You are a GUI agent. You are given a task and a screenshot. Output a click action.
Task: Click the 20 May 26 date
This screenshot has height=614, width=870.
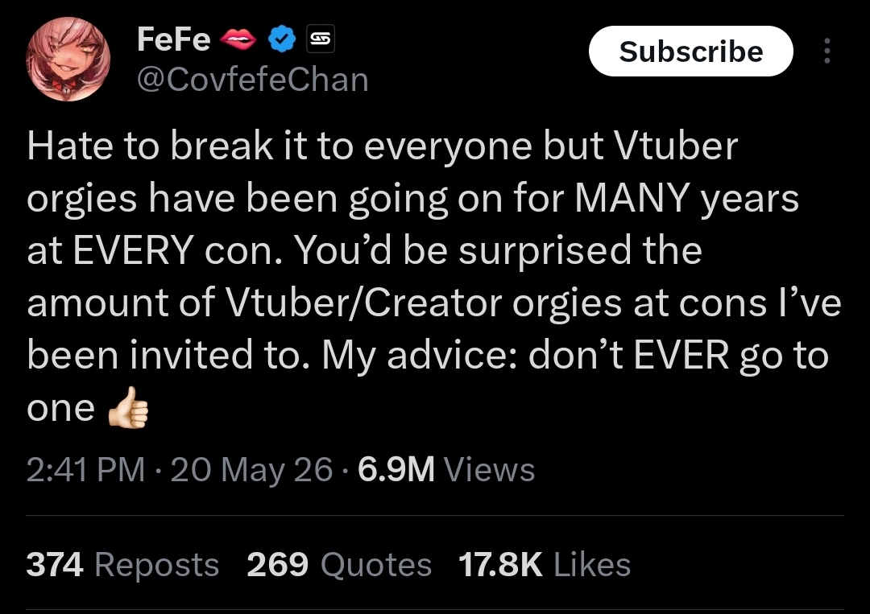(x=252, y=469)
